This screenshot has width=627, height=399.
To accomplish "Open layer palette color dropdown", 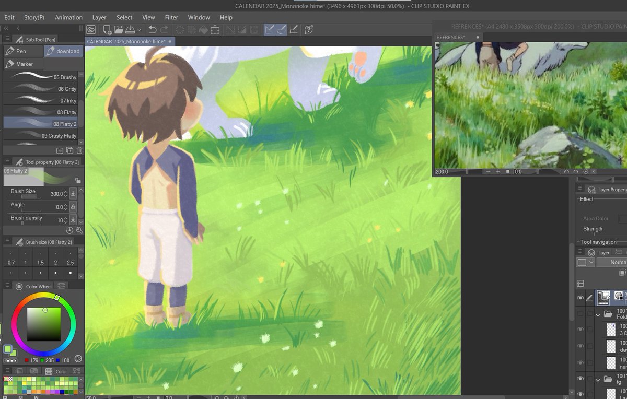I will [x=586, y=262].
